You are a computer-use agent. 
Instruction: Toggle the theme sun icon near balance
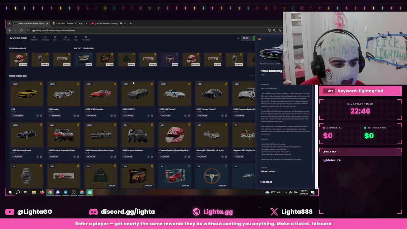(238, 38)
